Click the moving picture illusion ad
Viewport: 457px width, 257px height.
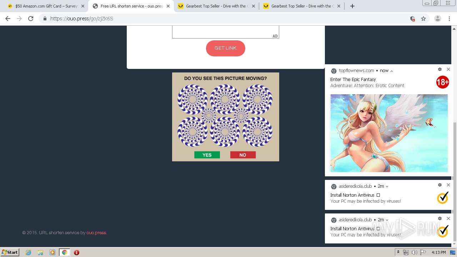(226, 117)
